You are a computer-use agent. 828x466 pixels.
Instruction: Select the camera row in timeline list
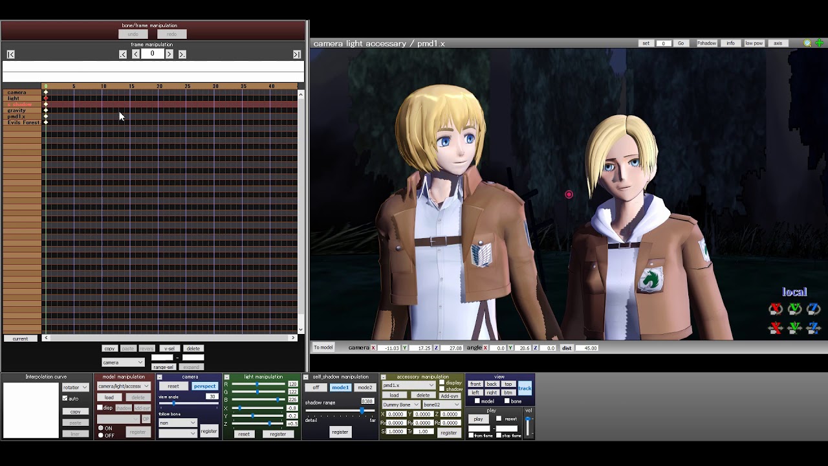point(22,93)
